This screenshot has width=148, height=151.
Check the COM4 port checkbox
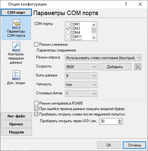coord(68,33)
